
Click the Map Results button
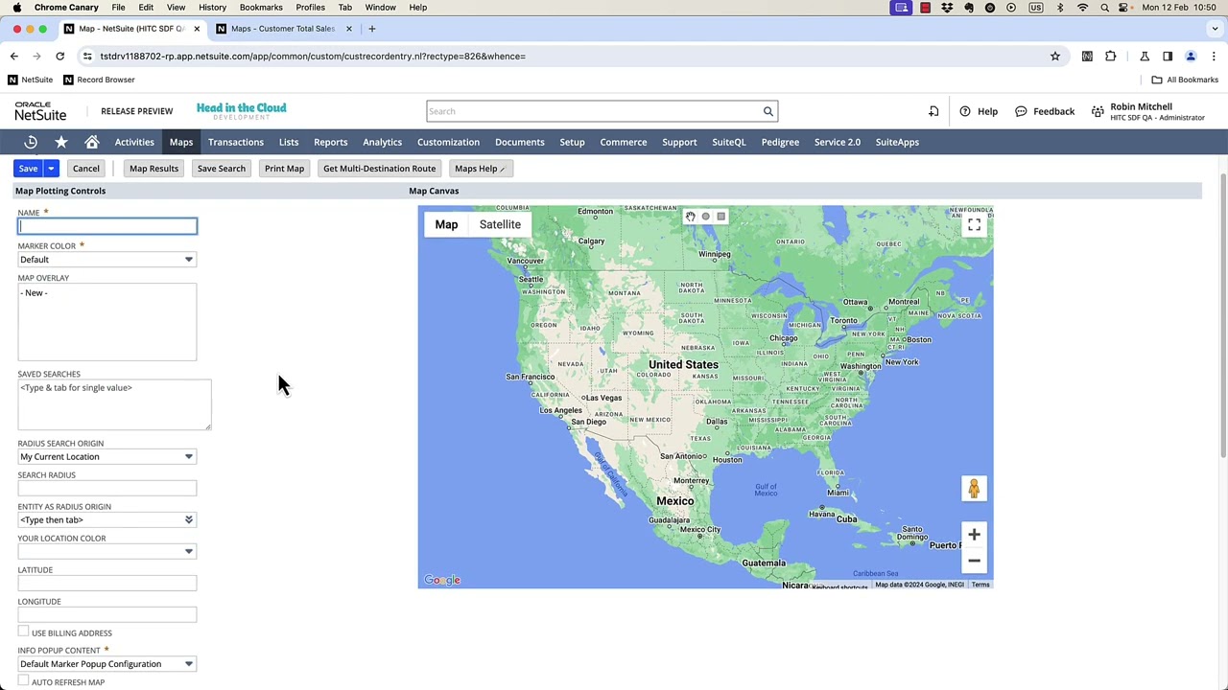point(153,169)
